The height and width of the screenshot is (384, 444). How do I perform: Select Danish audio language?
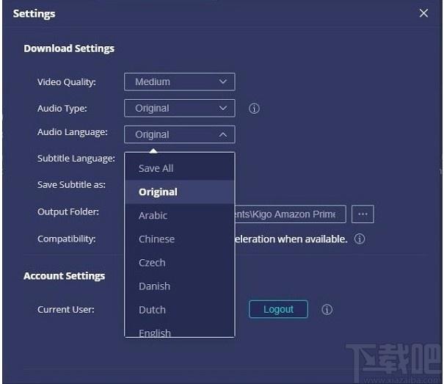[x=180, y=286]
